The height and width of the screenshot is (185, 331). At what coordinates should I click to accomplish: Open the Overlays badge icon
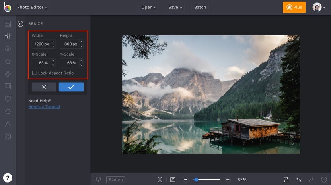pyautogui.click(x=8, y=111)
